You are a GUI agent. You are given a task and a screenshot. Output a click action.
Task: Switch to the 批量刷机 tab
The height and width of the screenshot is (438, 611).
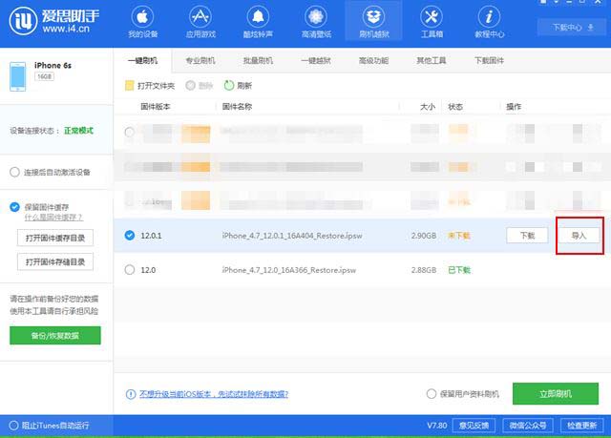(258, 61)
